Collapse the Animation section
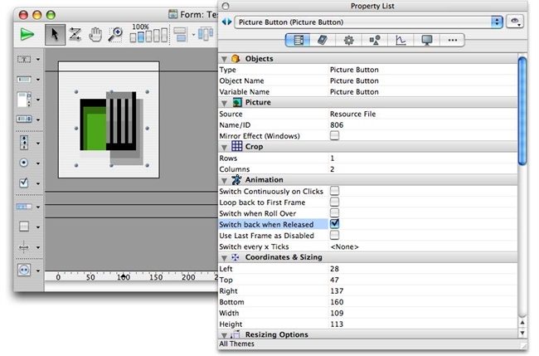This screenshot has width=539, height=356. click(223, 179)
